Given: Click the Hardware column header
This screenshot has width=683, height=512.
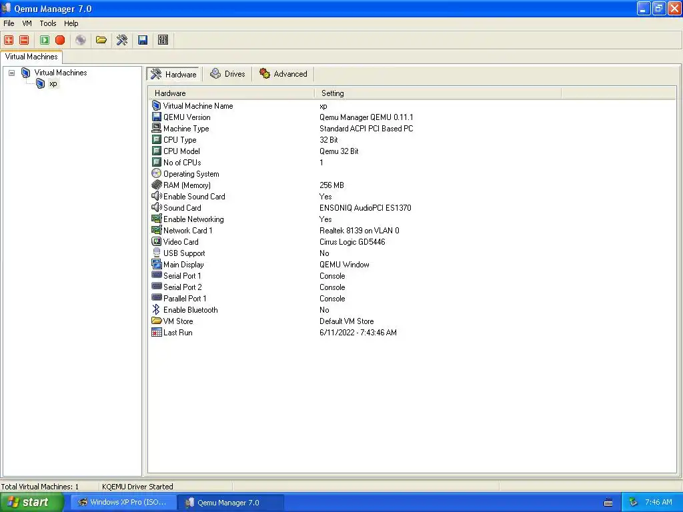Looking at the screenshot, I should pyautogui.click(x=231, y=93).
